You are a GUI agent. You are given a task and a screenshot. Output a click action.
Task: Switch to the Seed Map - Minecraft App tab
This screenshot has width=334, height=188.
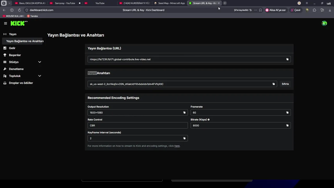[x=170, y=3]
